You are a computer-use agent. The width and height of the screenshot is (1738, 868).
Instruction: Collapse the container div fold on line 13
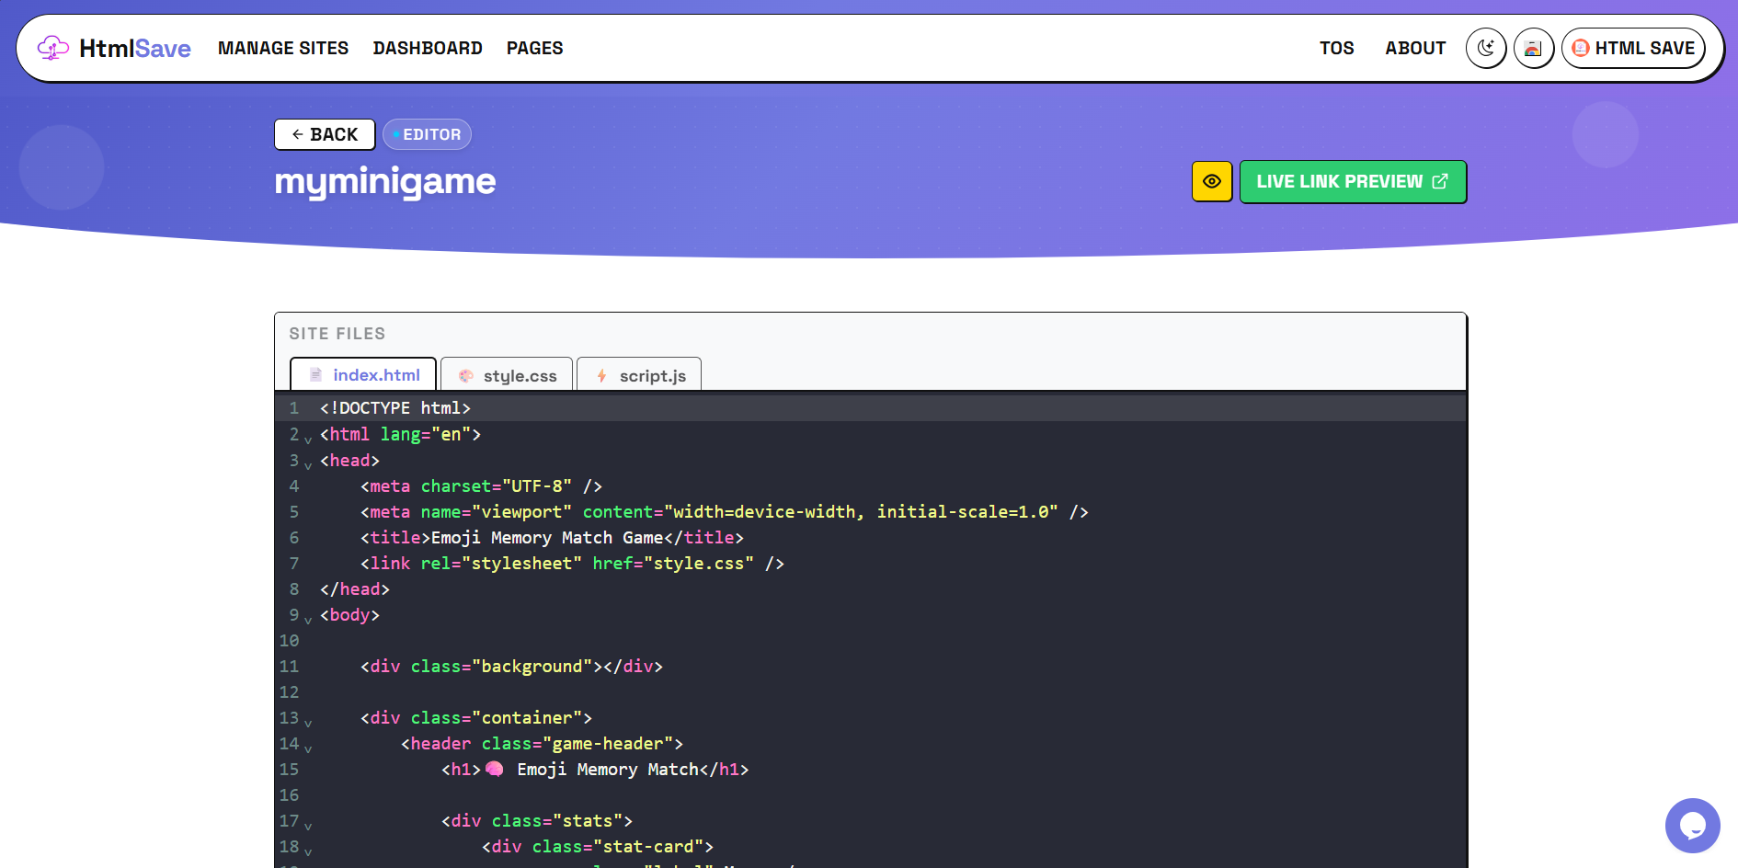308,723
